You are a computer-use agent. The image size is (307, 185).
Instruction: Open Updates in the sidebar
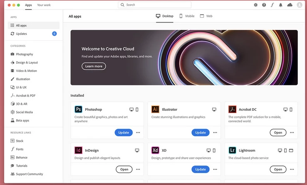(x=34, y=34)
